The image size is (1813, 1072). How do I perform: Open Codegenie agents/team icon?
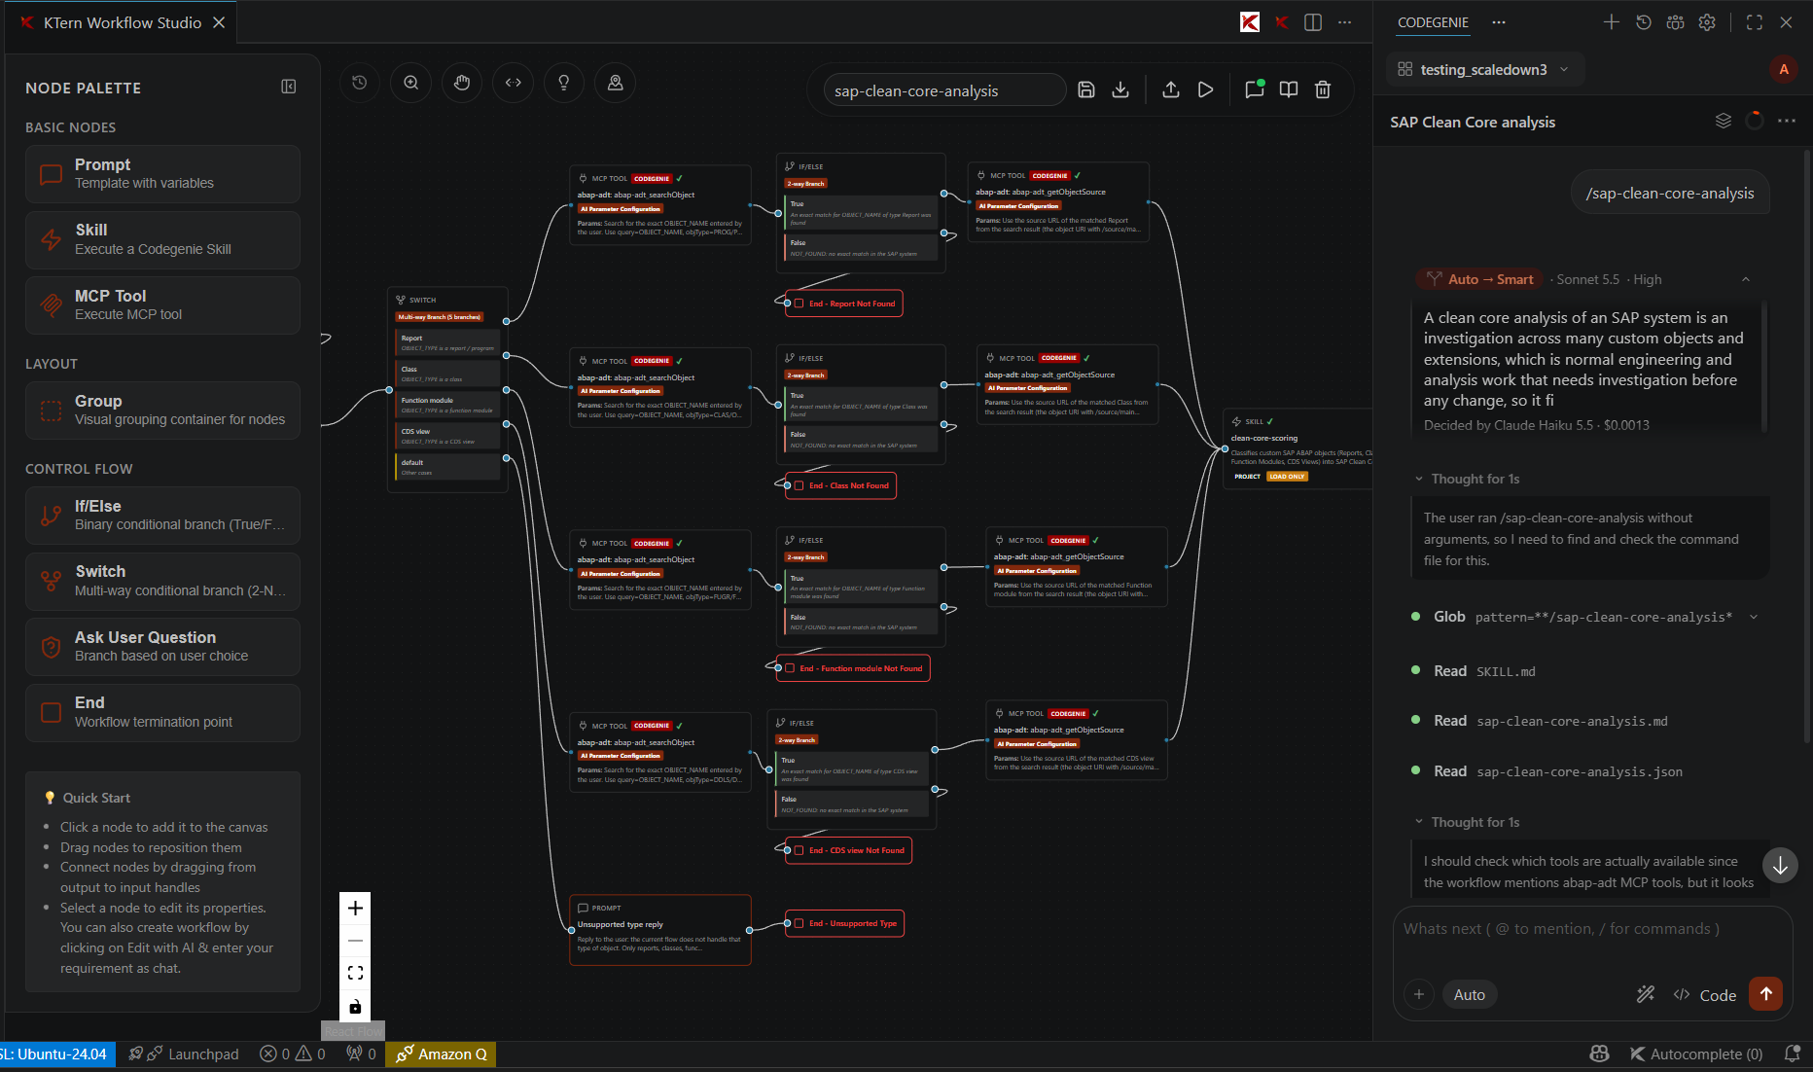pyautogui.click(x=1675, y=22)
